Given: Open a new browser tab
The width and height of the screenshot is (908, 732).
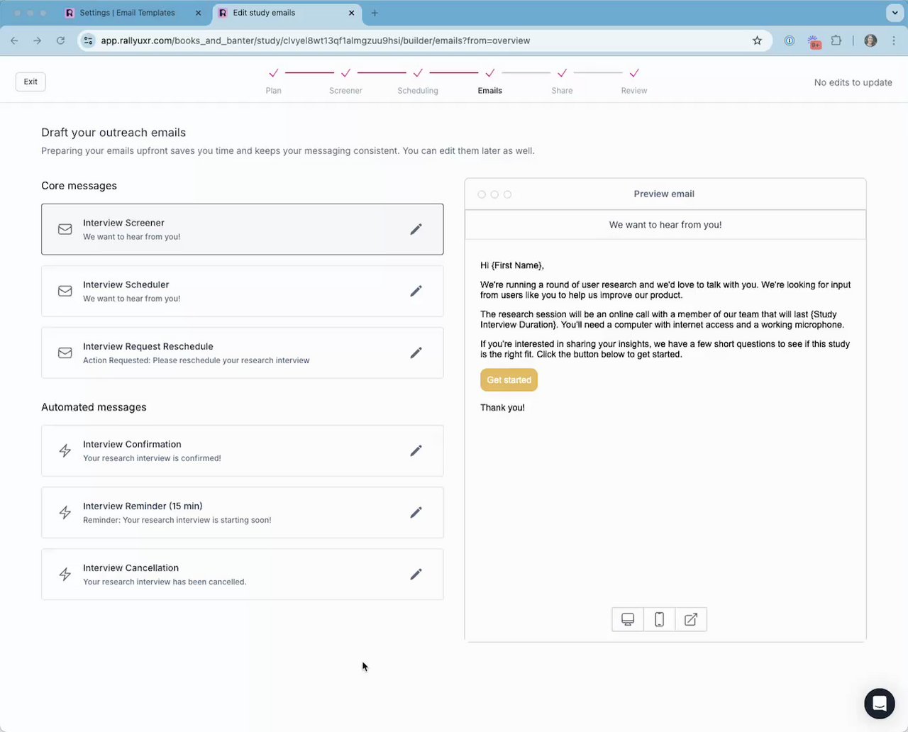Looking at the screenshot, I should (375, 13).
